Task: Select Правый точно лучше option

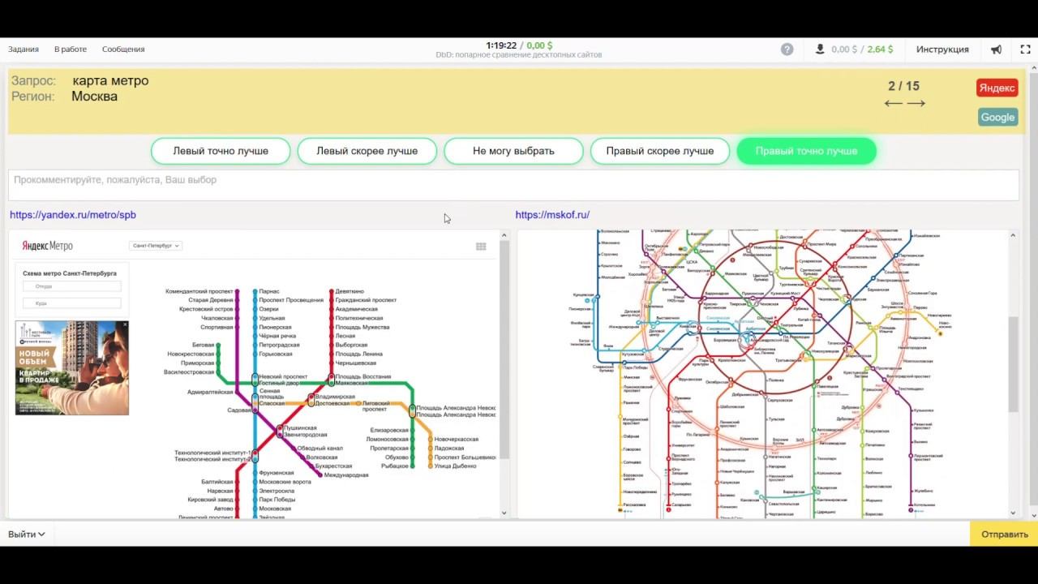Action: point(806,151)
